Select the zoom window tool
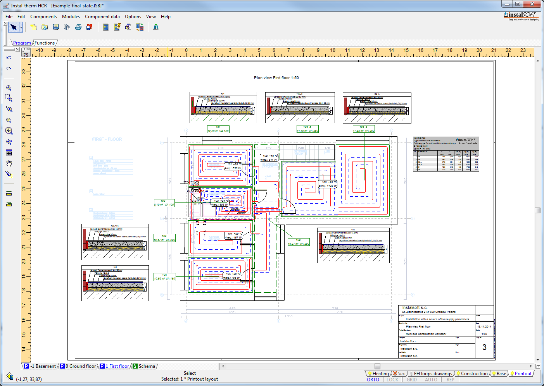 [x=9, y=98]
